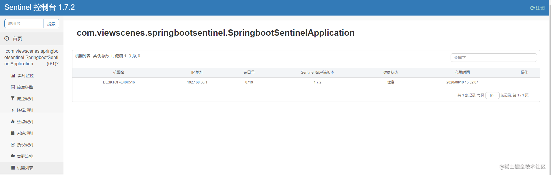Click the 心跳时间 column header
This screenshot has height=175, width=551.
(462, 72)
